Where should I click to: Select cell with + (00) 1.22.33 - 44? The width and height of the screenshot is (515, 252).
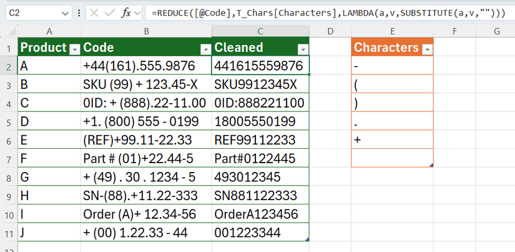pyautogui.click(x=147, y=233)
